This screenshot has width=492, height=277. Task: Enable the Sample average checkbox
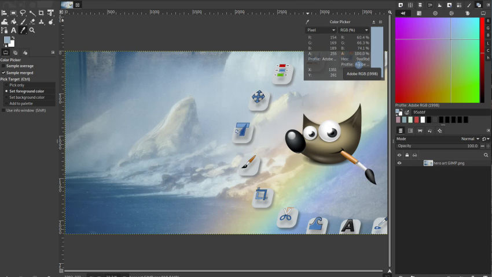pos(3,66)
